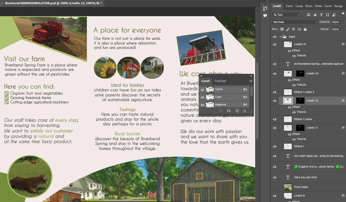Collapse the back layer group
Screen dimensions: 346x202
click(281, 37)
